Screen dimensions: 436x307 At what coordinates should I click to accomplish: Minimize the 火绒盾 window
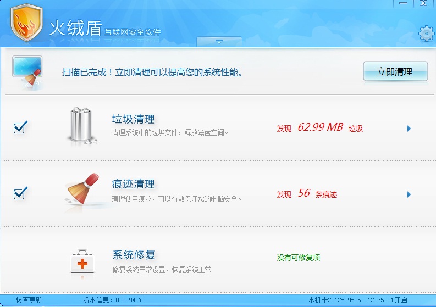403,3
